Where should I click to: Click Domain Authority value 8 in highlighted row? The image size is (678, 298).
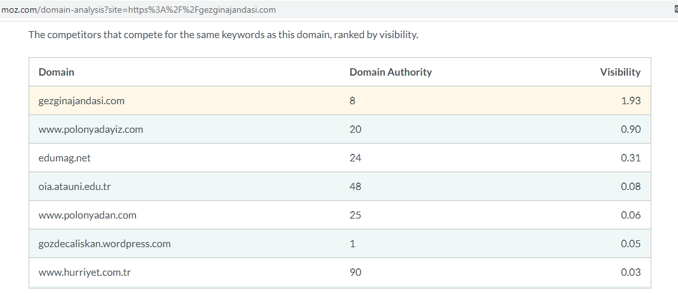pos(352,100)
